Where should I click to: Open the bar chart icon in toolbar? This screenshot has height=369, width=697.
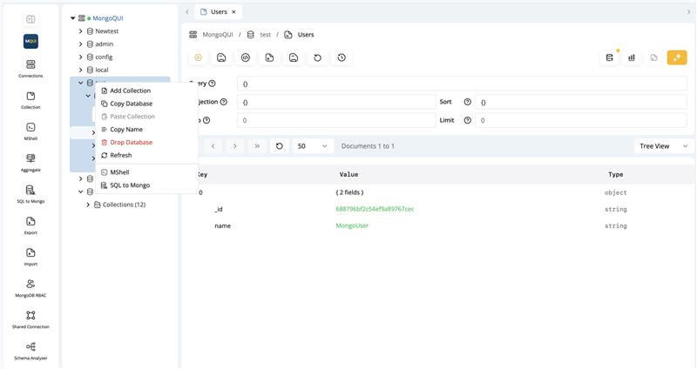(x=631, y=57)
